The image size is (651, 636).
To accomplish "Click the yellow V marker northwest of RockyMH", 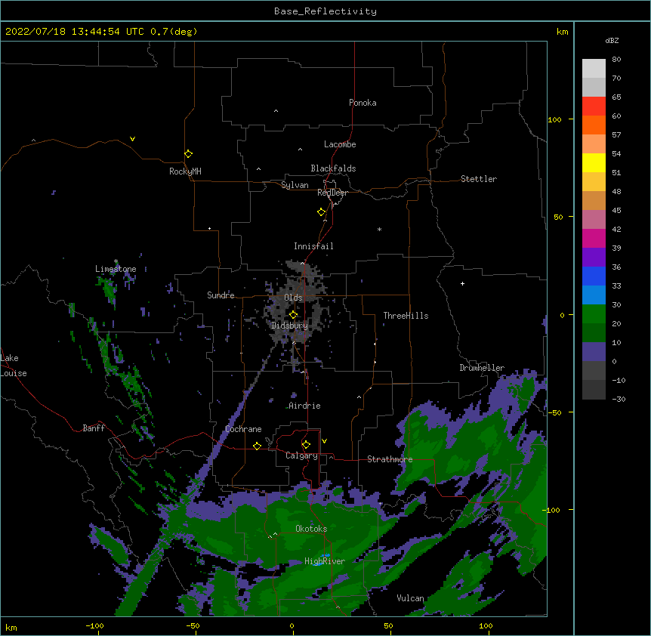I will [x=132, y=139].
